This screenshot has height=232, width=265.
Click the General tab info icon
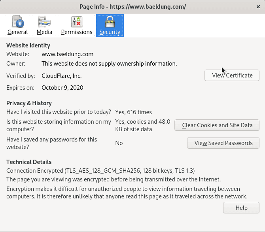17,21
